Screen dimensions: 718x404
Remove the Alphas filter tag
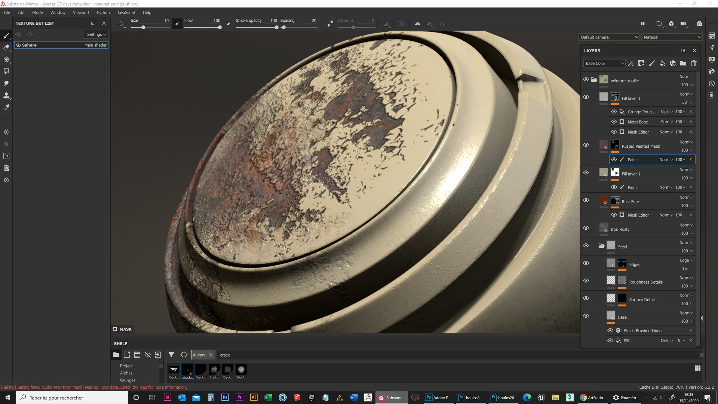pyautogui.click(x=211, y=355)
